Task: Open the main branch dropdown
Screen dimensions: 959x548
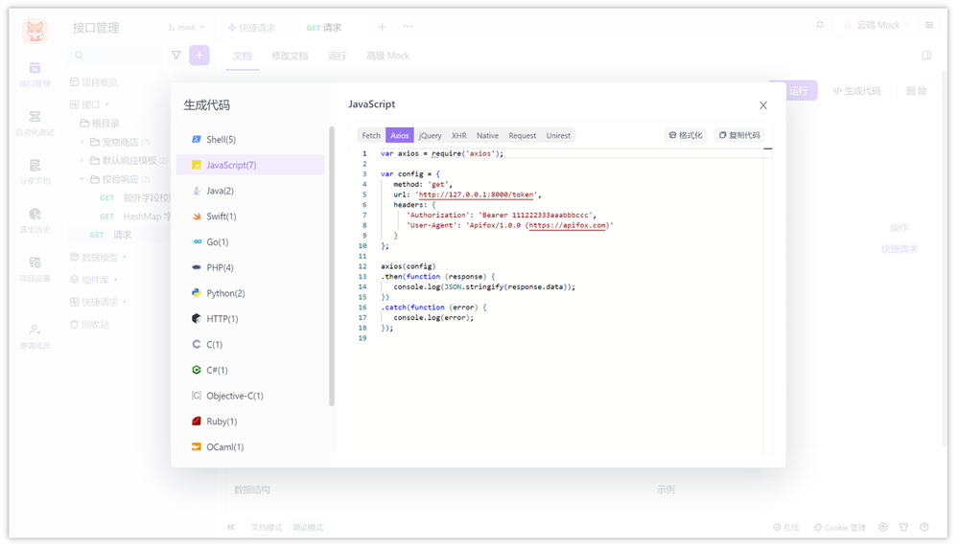Action: pos(187,28)
